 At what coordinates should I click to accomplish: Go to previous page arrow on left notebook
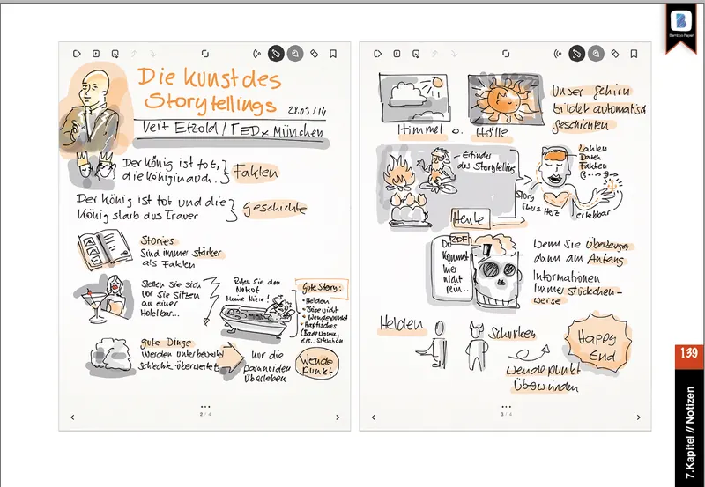pyautogui.click(x=72, y=417)
